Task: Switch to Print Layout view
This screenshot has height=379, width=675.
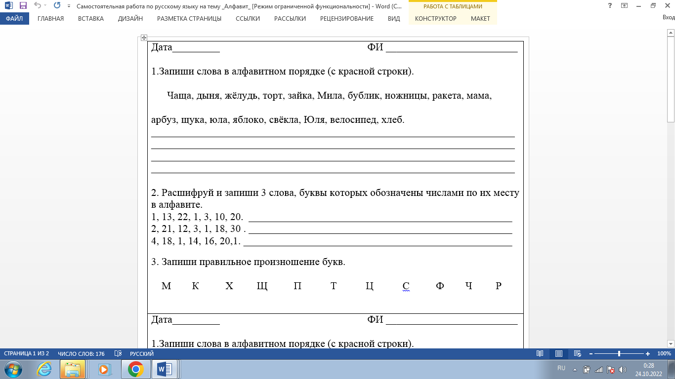Action: point(559,354)
